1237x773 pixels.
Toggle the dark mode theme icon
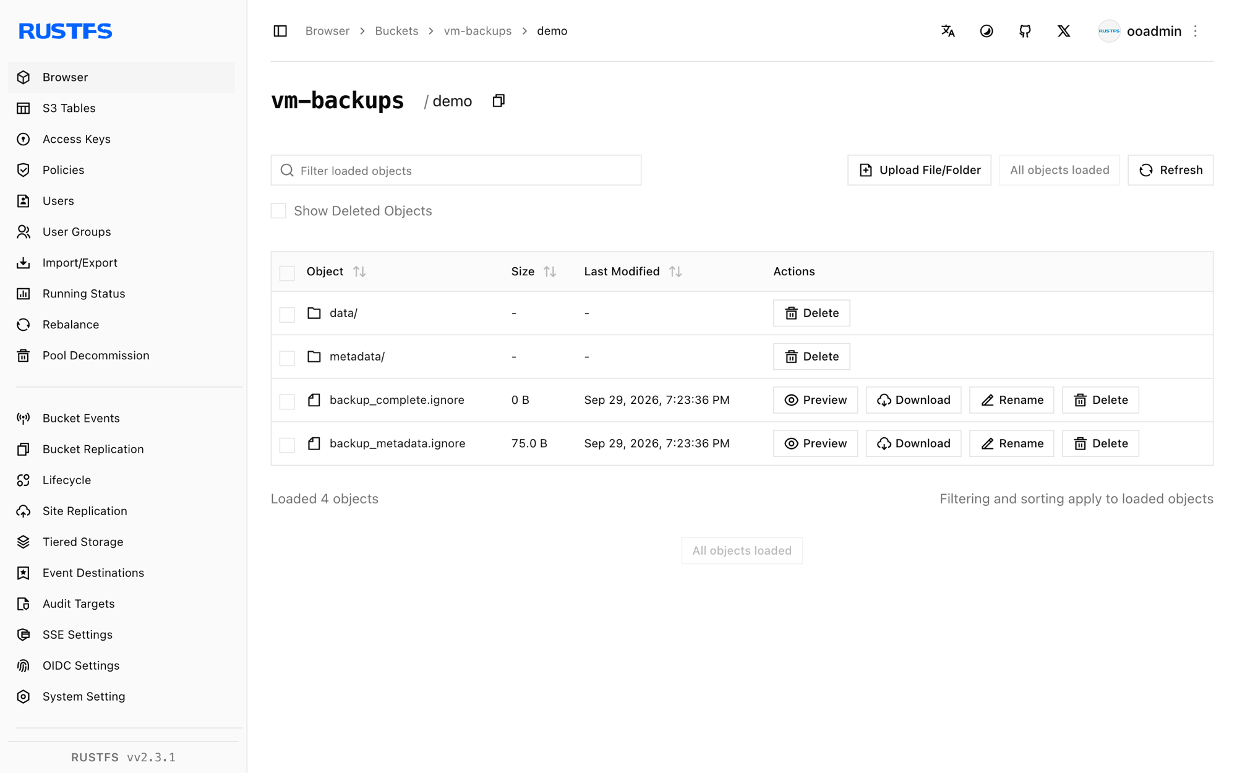click(x=987, y=31)
